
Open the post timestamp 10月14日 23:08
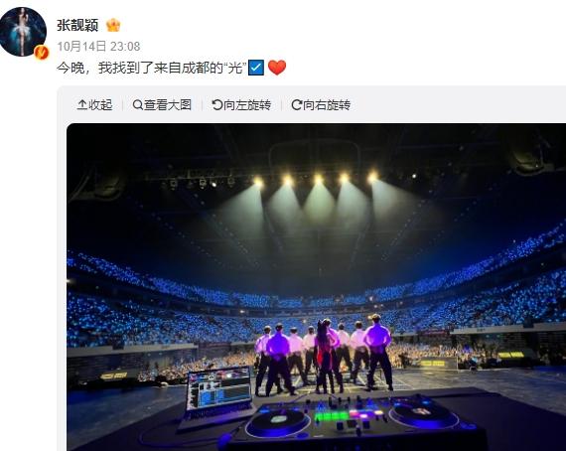(x=98, y=47)
